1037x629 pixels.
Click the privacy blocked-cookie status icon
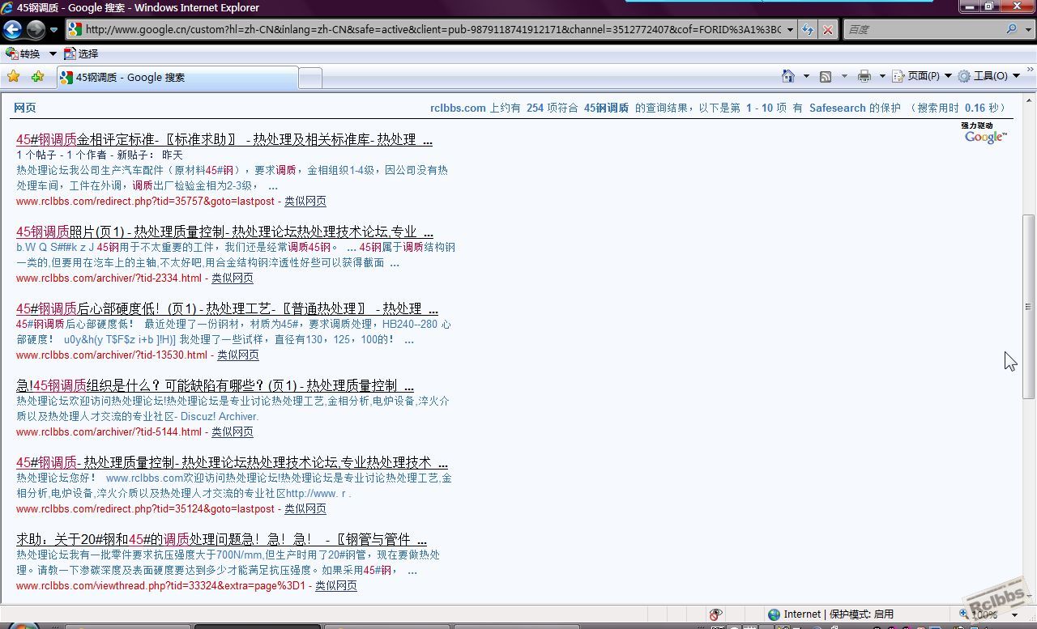715,614
